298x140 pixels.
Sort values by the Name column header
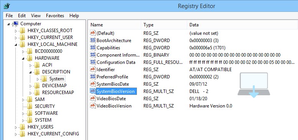[x=115, y=25]
